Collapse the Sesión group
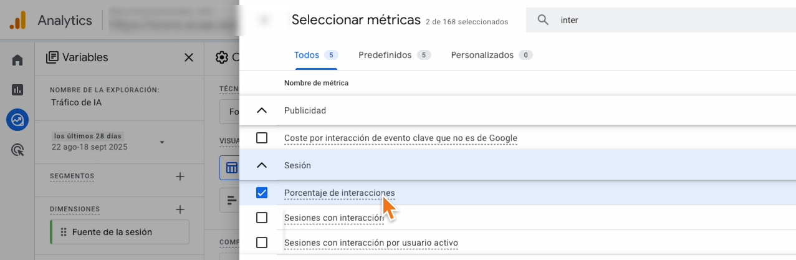The width and height of the screenshot is (796, 260). pos(262,165)
